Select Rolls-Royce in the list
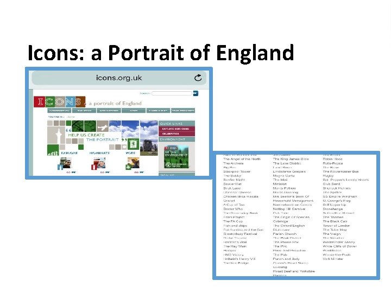This screenshot has height=293, width=391. pyautogui.click(x=333, y=163)
